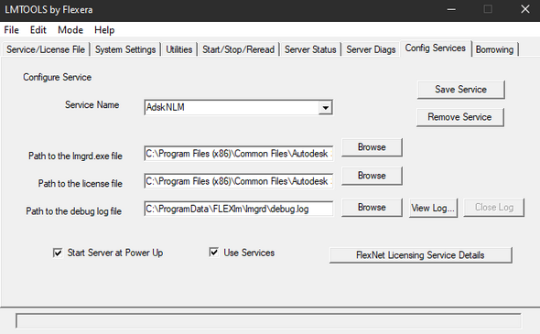
Task: Click the Save Service button
Action: [x=460, y=90]
